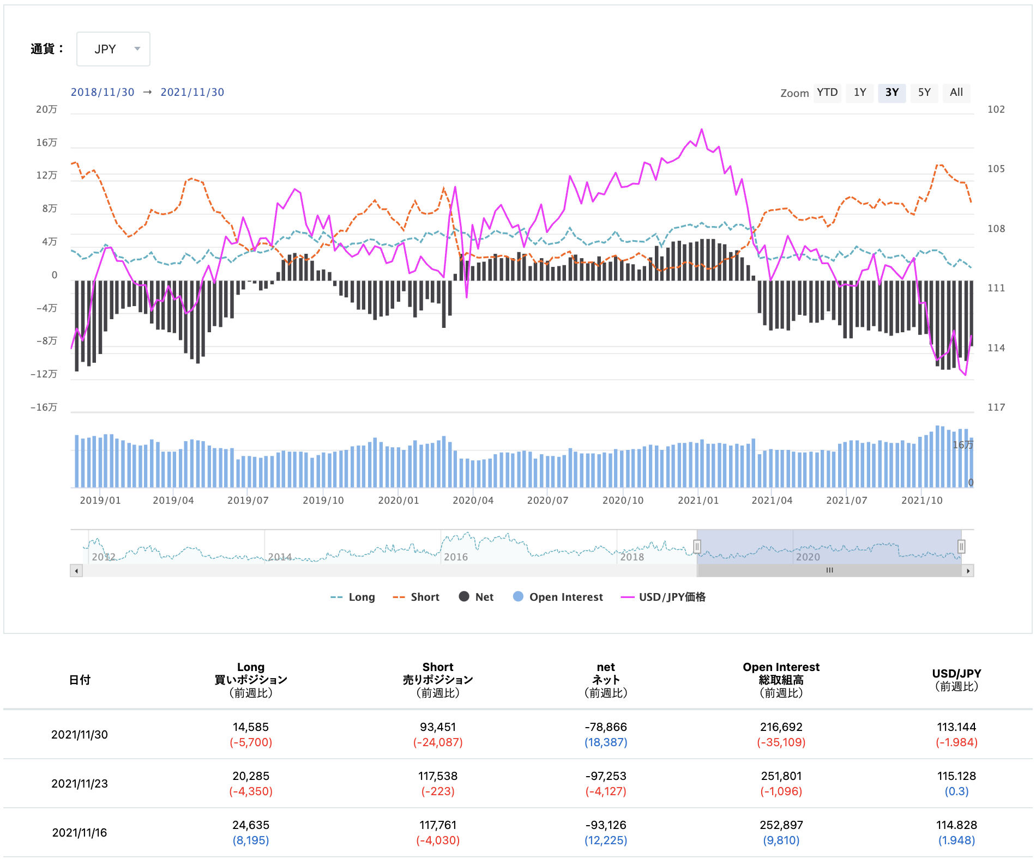Open the JPY currency dropdown
This screenshot has height=866, width=1036.
click(113, 49)
